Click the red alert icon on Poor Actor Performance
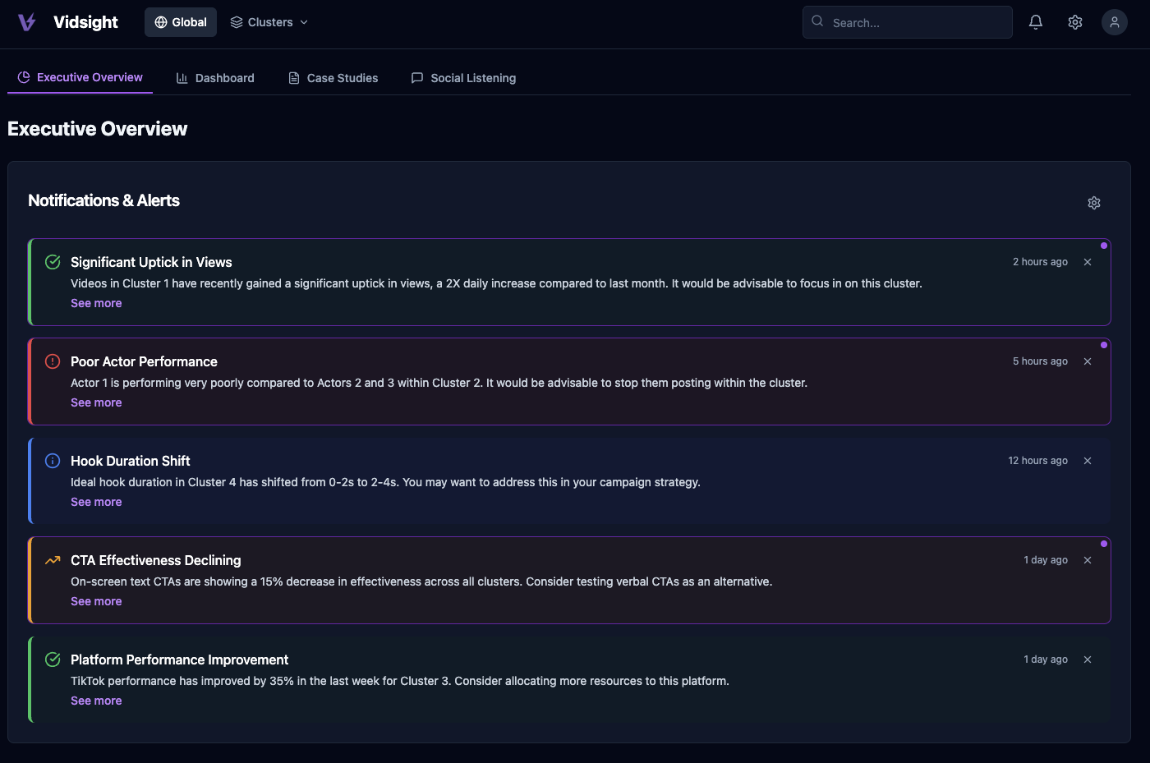1150x763 pixels. (53, 361)
